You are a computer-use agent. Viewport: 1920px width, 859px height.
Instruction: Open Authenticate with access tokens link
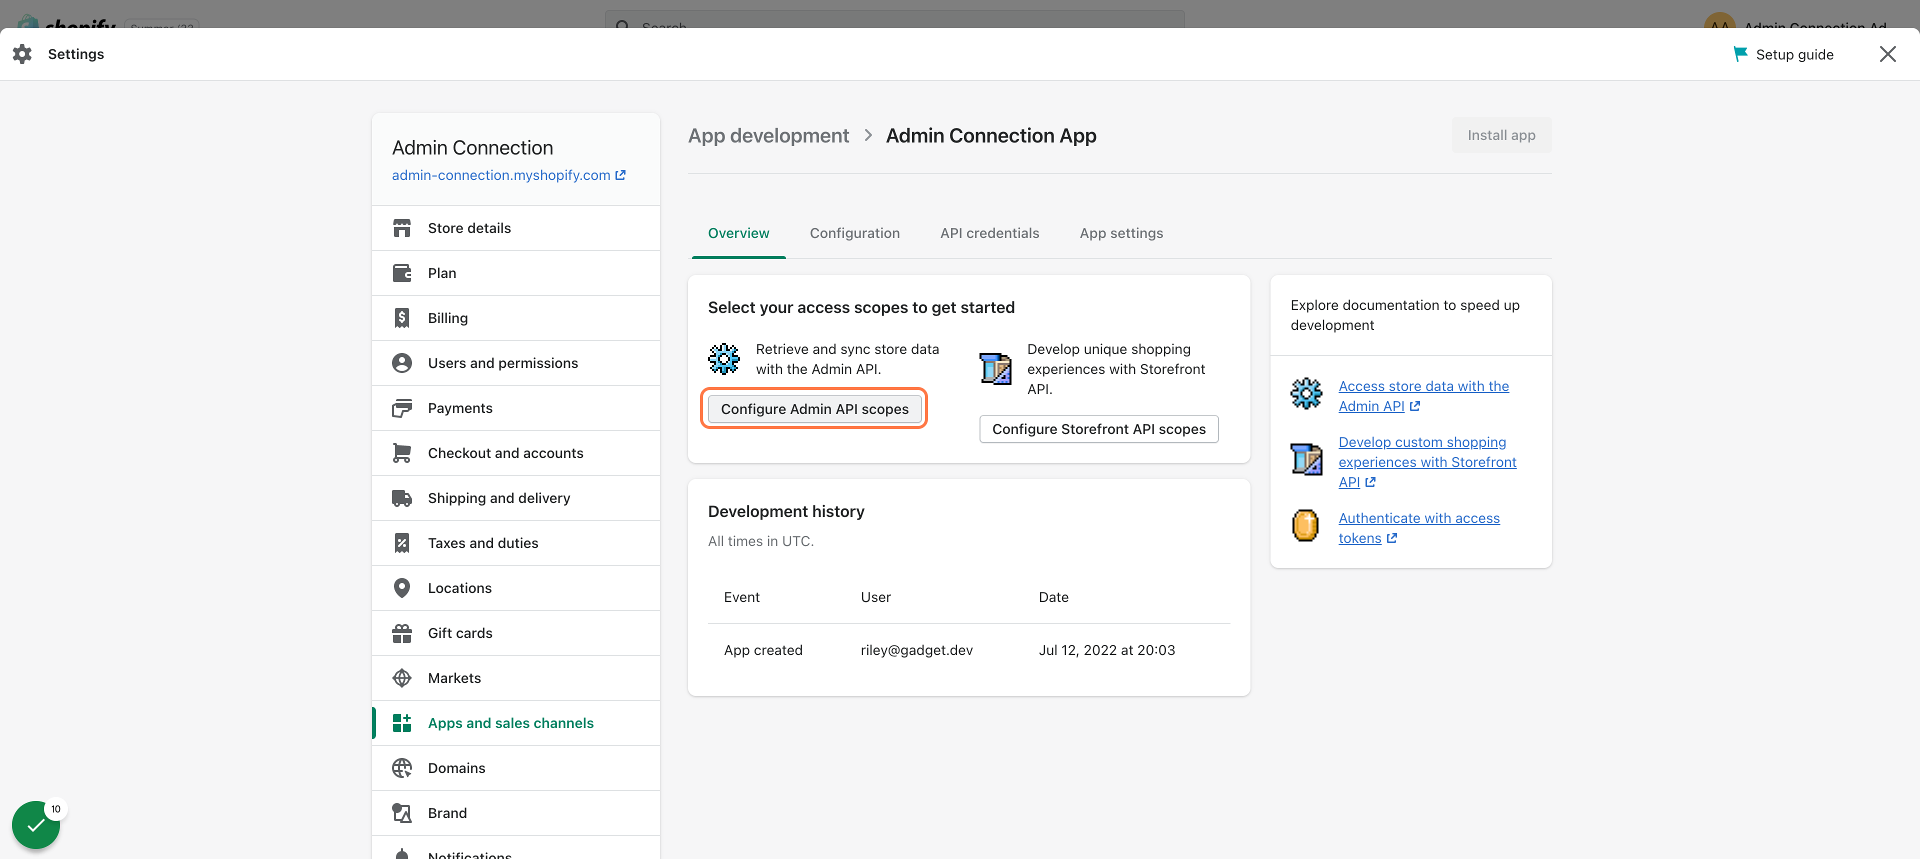tap(1418, 527)
